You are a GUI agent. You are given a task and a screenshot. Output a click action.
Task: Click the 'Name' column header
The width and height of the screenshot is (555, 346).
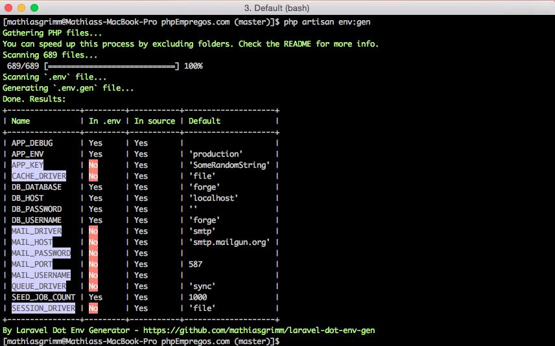click(x=21, y=121)
